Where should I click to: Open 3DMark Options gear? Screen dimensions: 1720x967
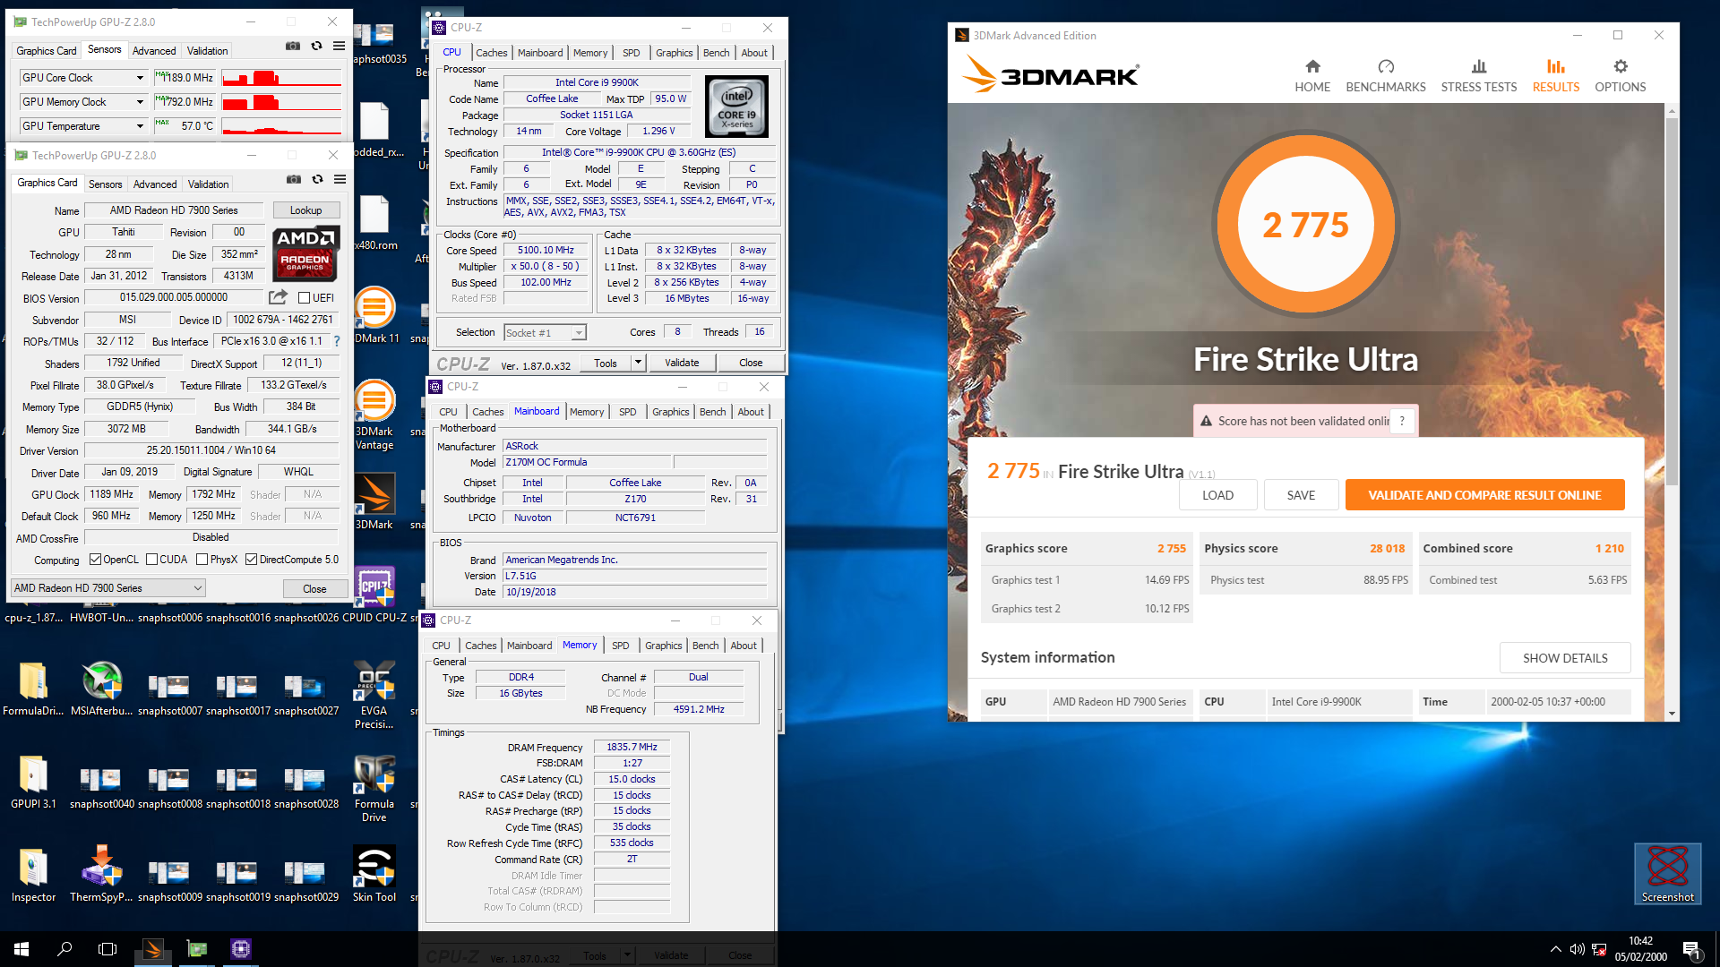pos(1621,76)
